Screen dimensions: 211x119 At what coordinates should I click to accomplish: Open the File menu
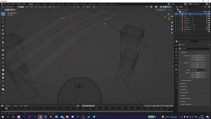tap(5, 4)
